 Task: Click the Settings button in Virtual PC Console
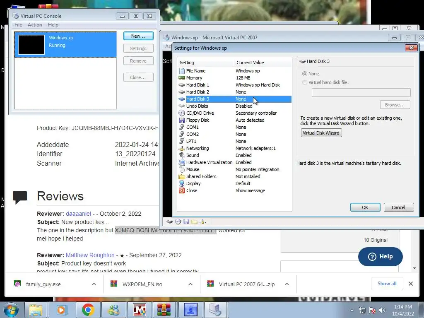coord(138,48)
